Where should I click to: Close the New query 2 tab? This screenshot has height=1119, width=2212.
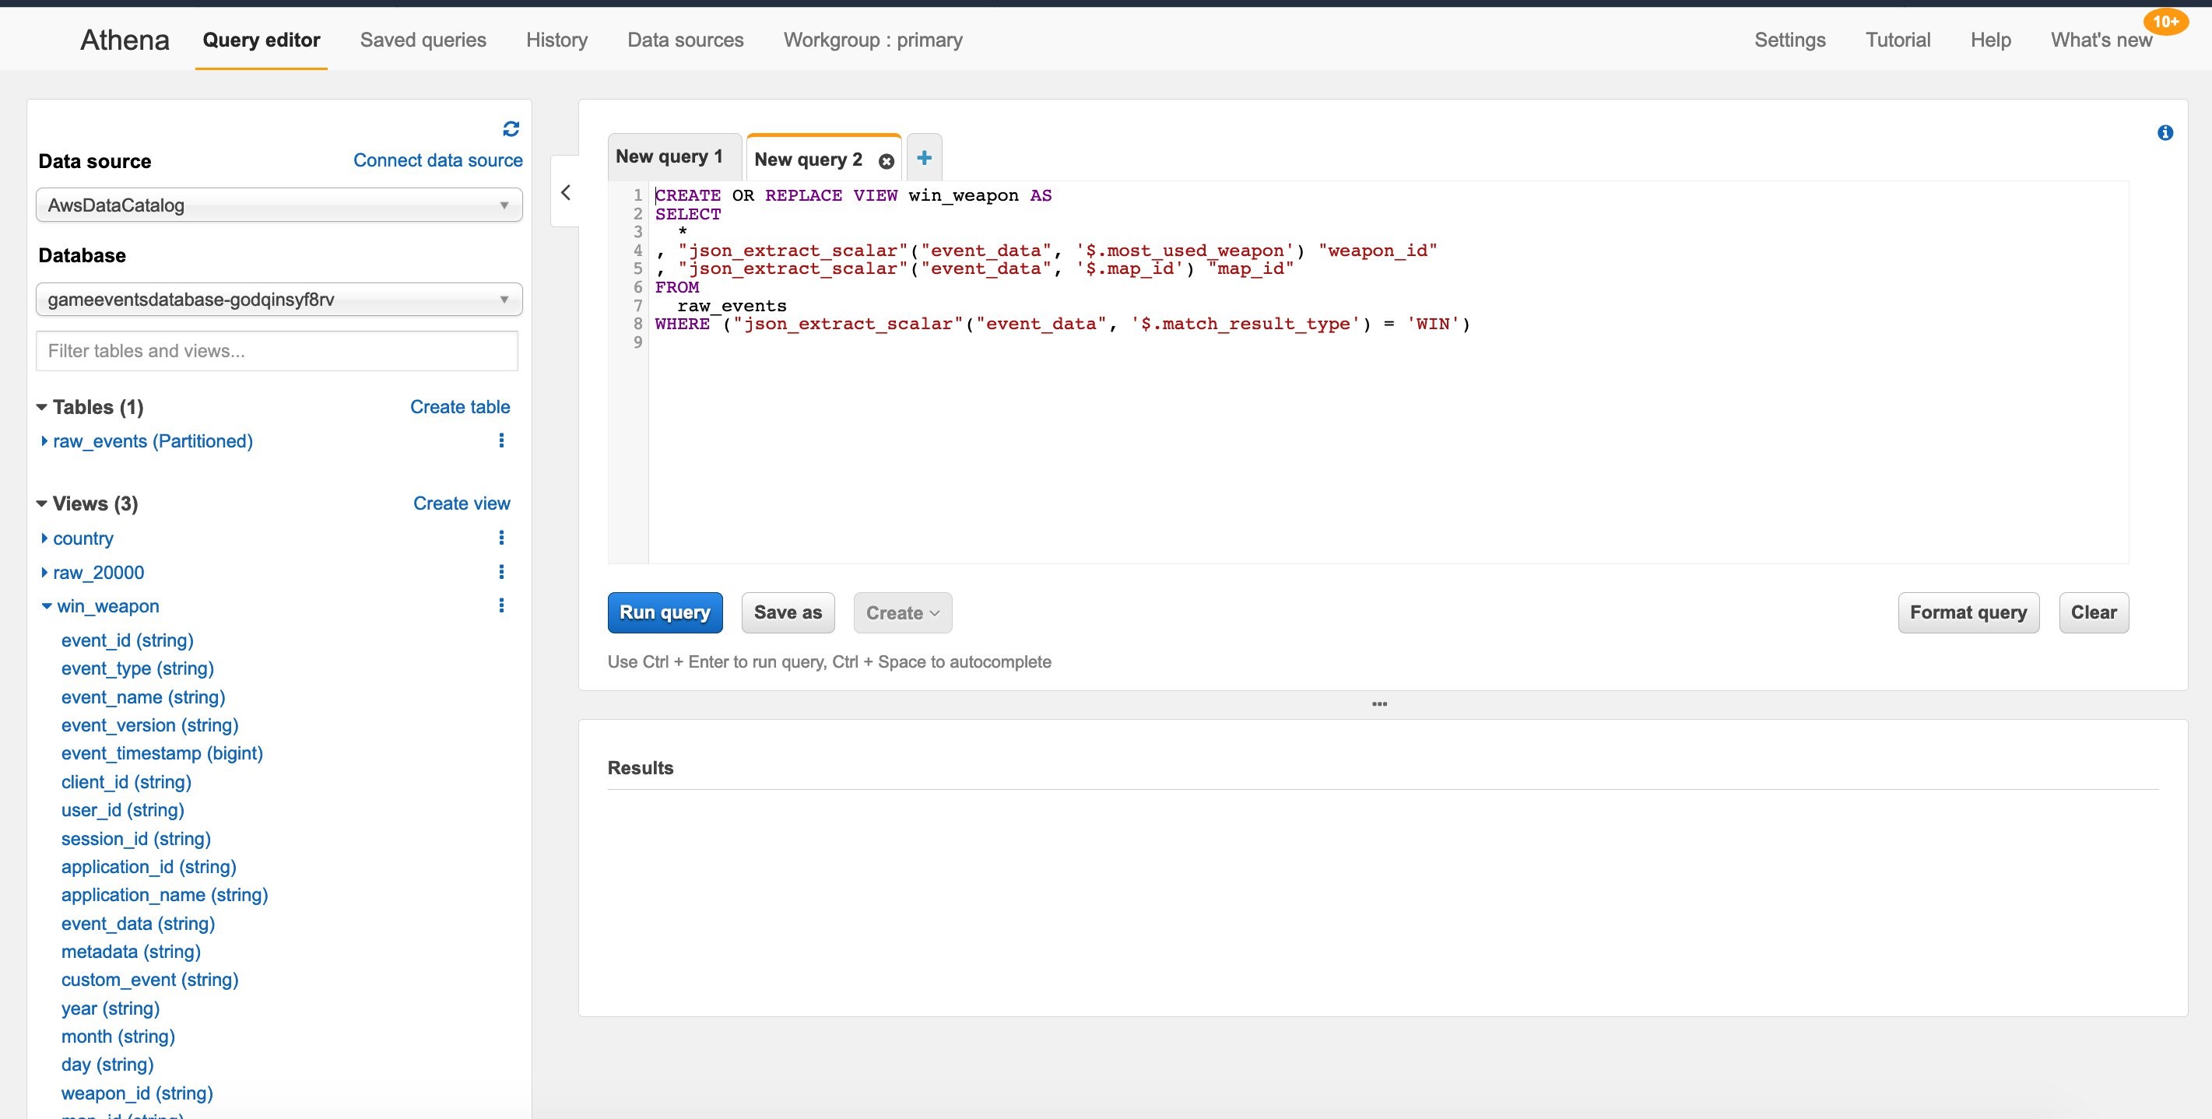coord(887,160)
